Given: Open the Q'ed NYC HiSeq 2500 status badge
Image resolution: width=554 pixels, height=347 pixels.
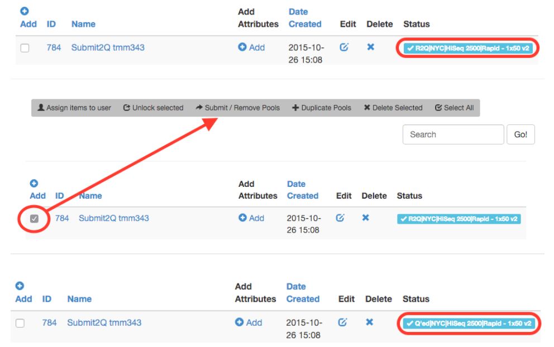Looking at the screenshot, I should (469, 323).
